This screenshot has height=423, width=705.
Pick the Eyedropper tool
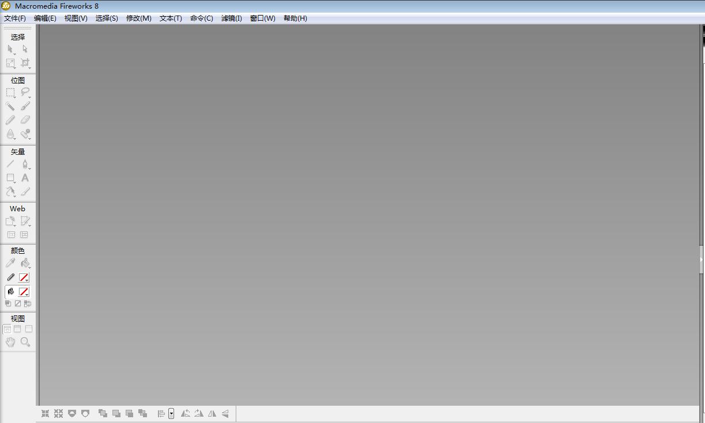pyautogui.click(x=11, y=263)
